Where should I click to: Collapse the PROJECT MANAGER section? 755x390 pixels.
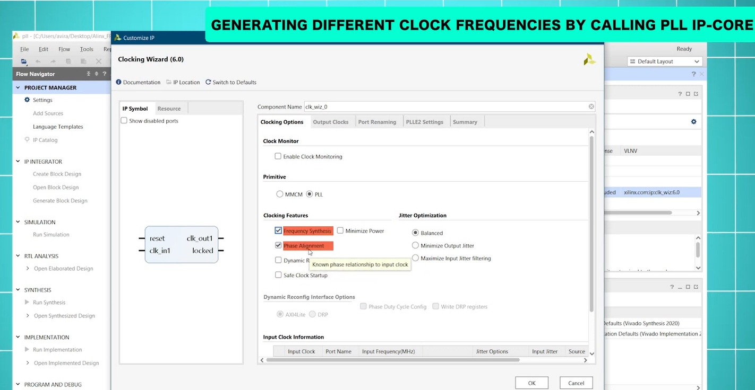click(x=18, y=87)
